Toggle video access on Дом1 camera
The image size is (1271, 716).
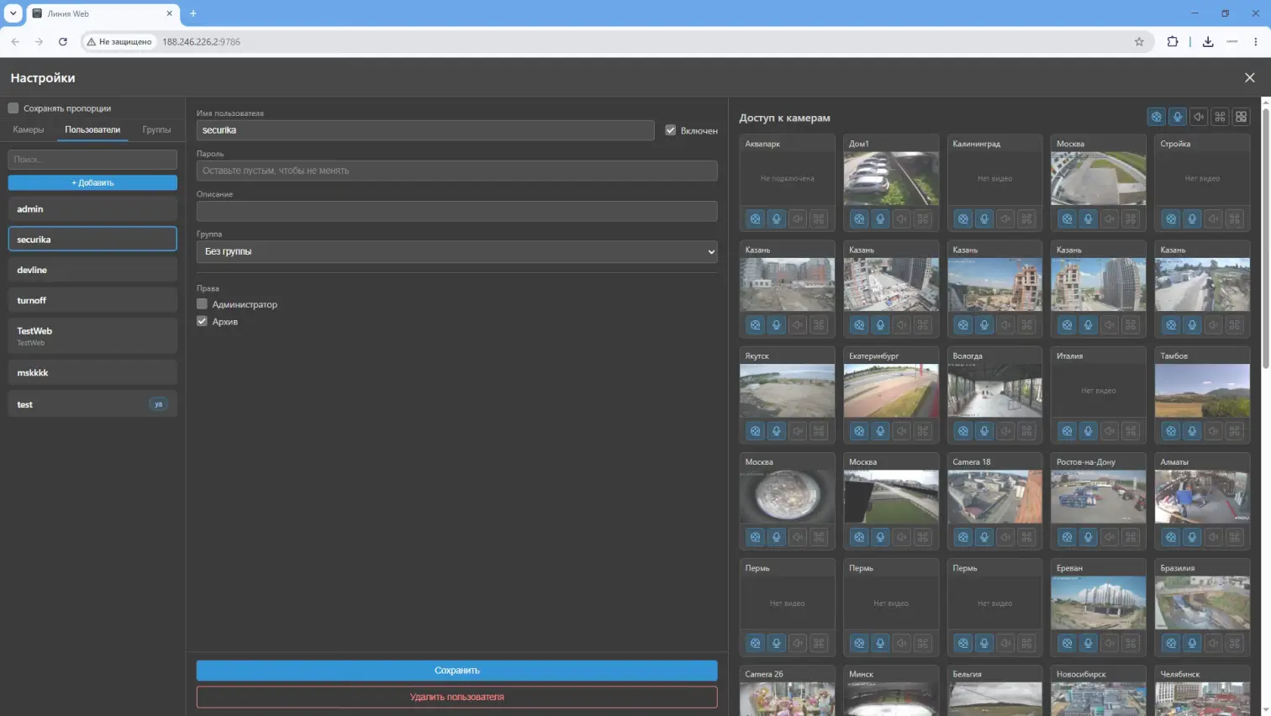click(859, 219)
